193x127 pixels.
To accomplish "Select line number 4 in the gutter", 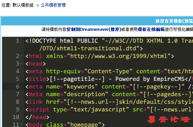I will (x=17, y=71).
